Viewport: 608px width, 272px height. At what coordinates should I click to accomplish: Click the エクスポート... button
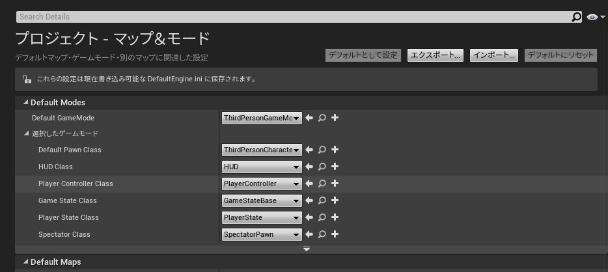tap(435, 55)
